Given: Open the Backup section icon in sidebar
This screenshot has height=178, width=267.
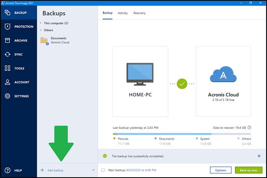Looking at the screenshot, I should [7, 13].
